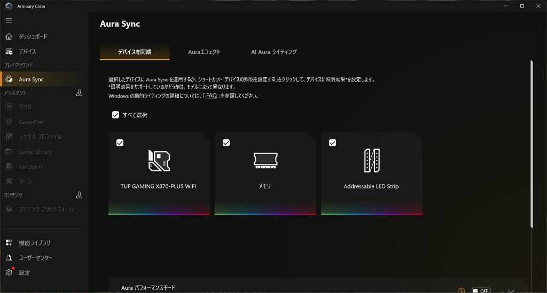547x293 pixels.
Task: Click the ユーザーセンター label
Action: coord(36,257)
